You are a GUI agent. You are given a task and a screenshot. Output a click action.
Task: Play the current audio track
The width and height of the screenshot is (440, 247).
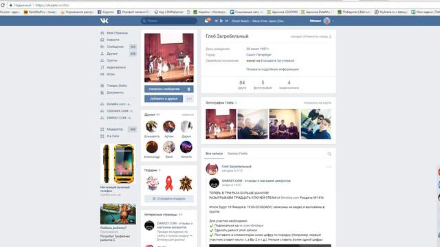pyautogui.click(x=221, y=21)
